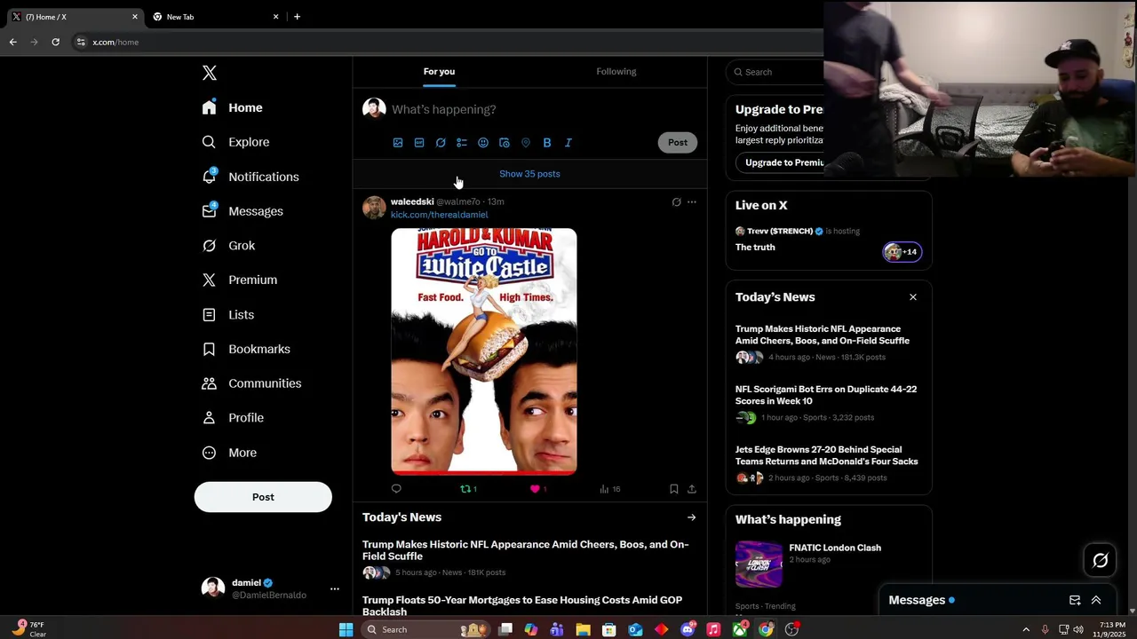The width and height of the screenshot is (1137, 639).
Task: Open the kick.com/therealdamiel link
Action: (x=440, y=215)
